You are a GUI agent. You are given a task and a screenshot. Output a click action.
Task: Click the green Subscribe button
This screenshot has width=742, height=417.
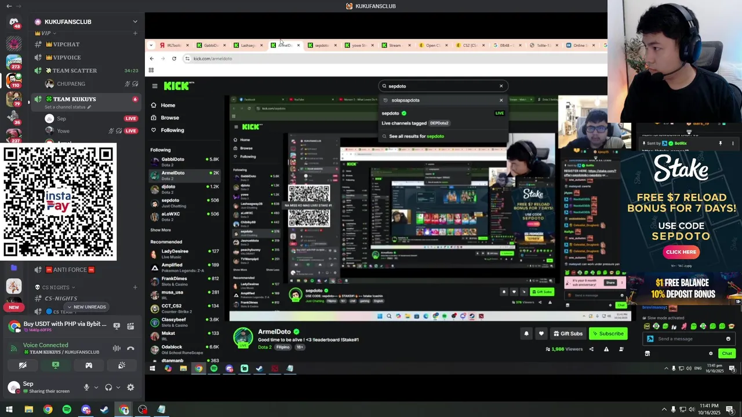608,334
